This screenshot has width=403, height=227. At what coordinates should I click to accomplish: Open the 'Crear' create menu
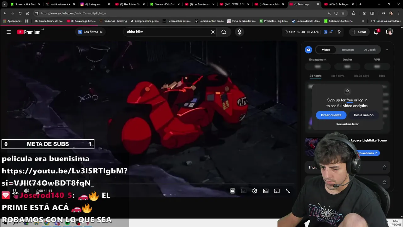[x=359, y=32]
